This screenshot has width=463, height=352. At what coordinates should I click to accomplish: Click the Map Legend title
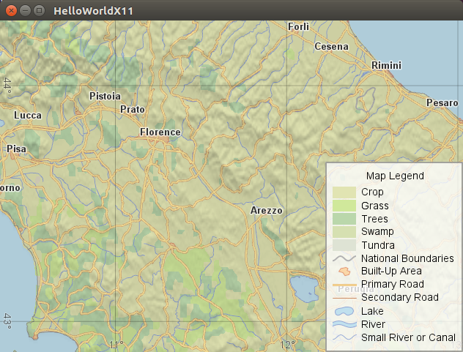coord(395,176)
